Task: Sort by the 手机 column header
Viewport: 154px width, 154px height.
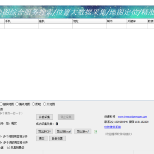Action: point(21,21)
